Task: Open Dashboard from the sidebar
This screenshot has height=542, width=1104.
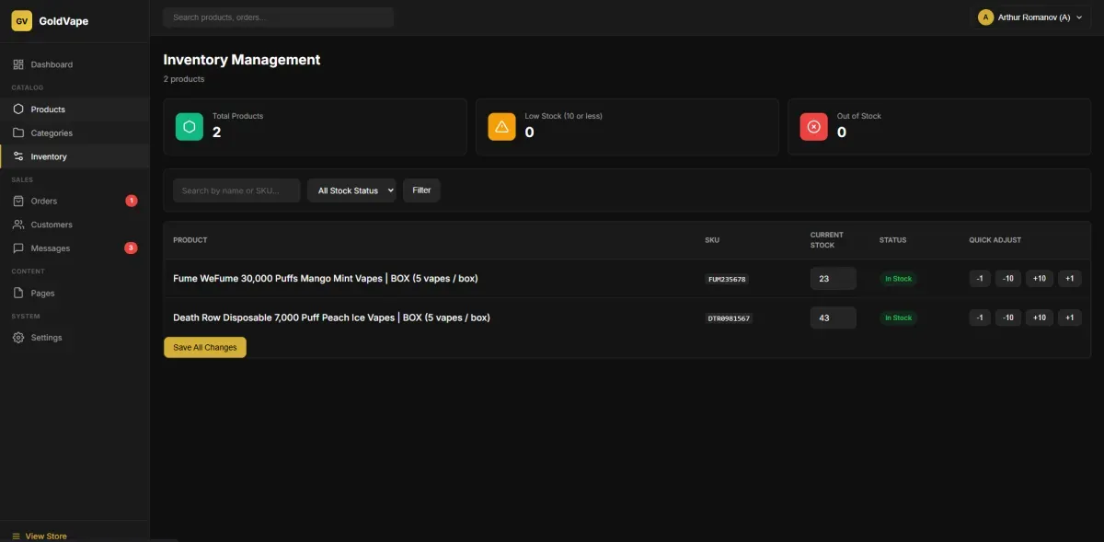Action: pos(52,64)
